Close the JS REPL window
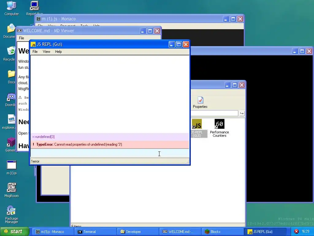 coord(186,44)
